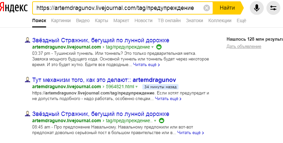Click the 5964821.html path link
Screen dimensions: 283x143
(120, 87)
